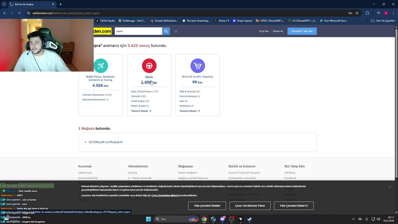398x224 pixels.
Task: Click Vasıta 1.496 ilan count
Action: pos(149,82)
